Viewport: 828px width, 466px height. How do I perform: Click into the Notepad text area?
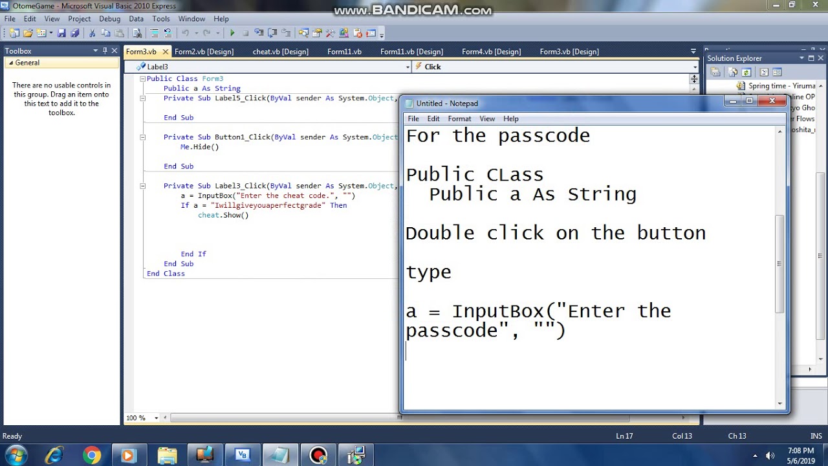[589, 267]
